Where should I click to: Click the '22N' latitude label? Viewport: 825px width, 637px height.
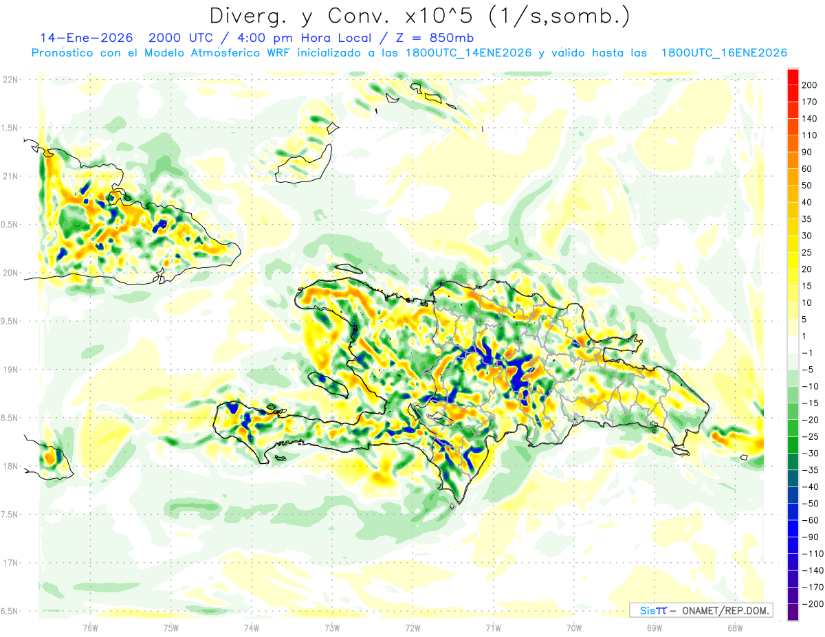coord(10,80)
